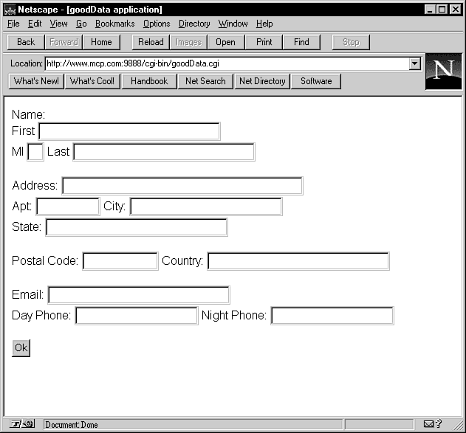Submit the form with Ok button
The height and width of the screenshot is (433, 466).
pos(21,348)
